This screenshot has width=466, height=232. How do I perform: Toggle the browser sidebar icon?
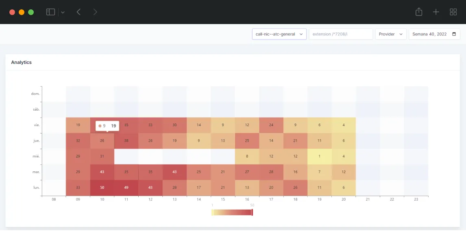click(50, 12)
